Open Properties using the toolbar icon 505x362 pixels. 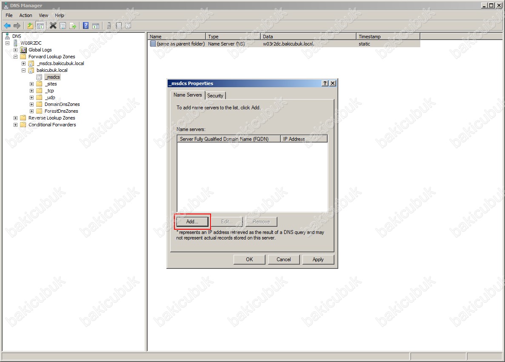63,26
